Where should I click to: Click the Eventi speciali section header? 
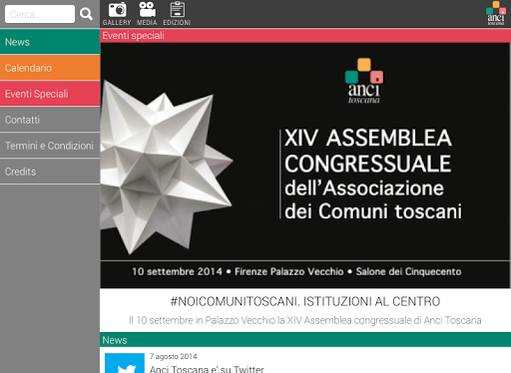point(305,36)
